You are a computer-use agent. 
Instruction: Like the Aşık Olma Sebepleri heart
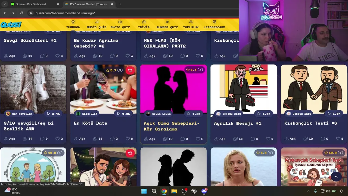point(198,139)
